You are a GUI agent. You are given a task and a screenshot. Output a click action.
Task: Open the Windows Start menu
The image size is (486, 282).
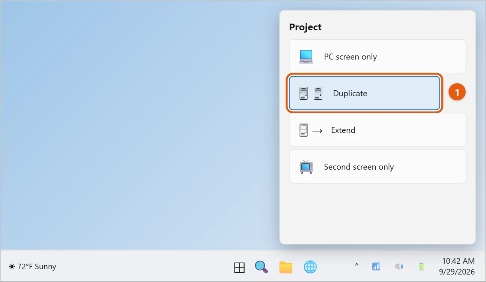click(239, 267)
